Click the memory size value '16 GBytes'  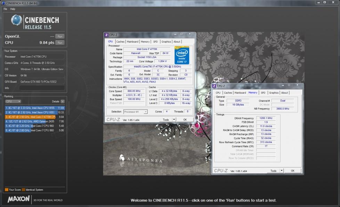coord(238,105)
